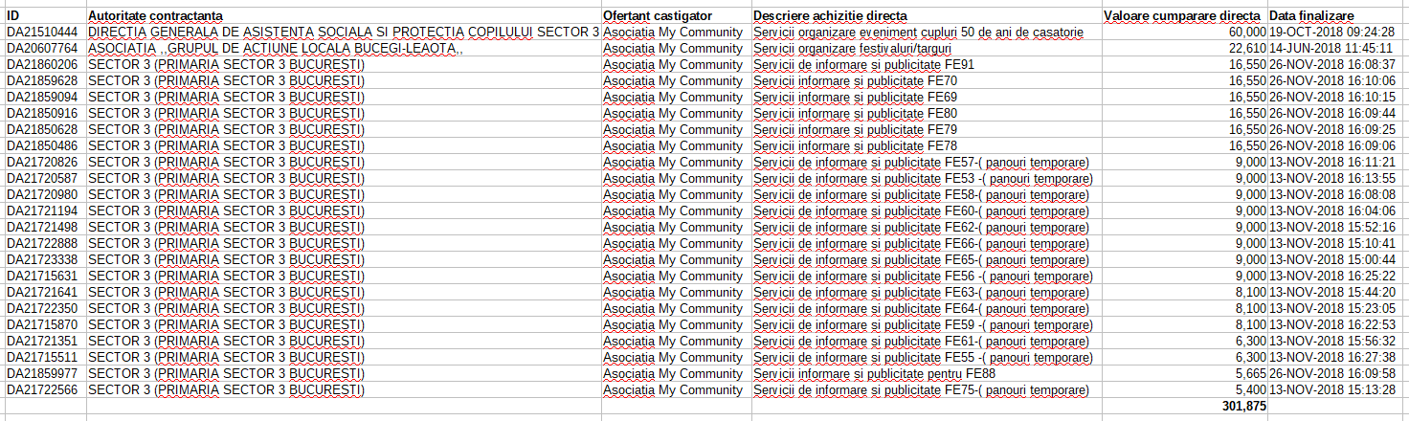This screenshot has height=421, width=1409.
Task: Click the ID cell DA21722566
Action: click(41, 390)
